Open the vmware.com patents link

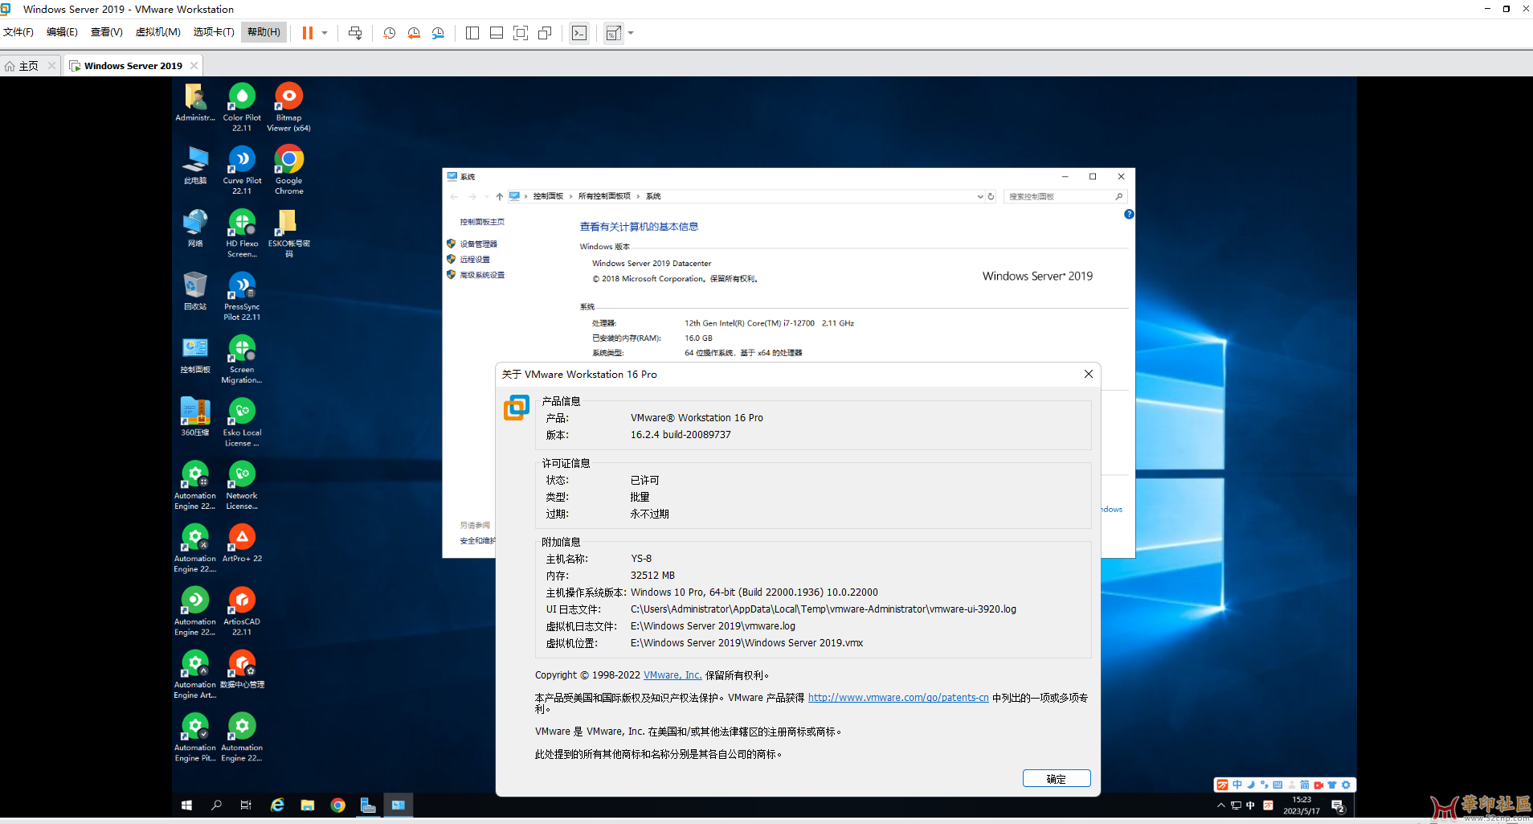point(898,698)
